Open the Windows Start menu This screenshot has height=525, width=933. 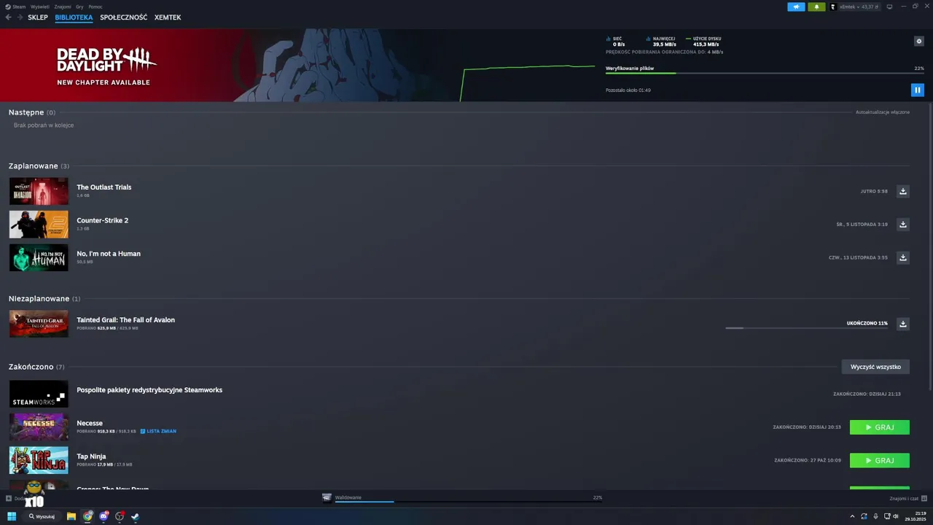[12, 516]
